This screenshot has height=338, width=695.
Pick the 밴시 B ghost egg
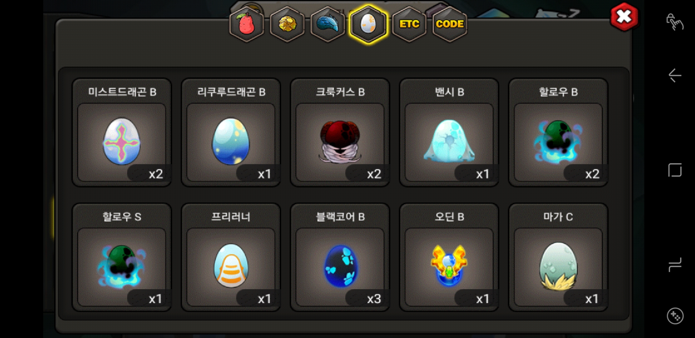click(449, 133)
